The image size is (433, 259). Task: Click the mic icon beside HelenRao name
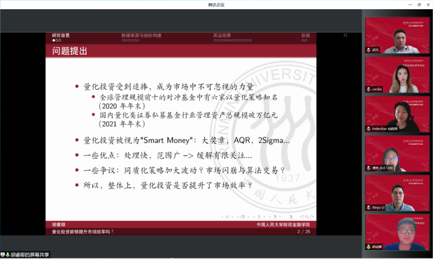click(368, 129)
